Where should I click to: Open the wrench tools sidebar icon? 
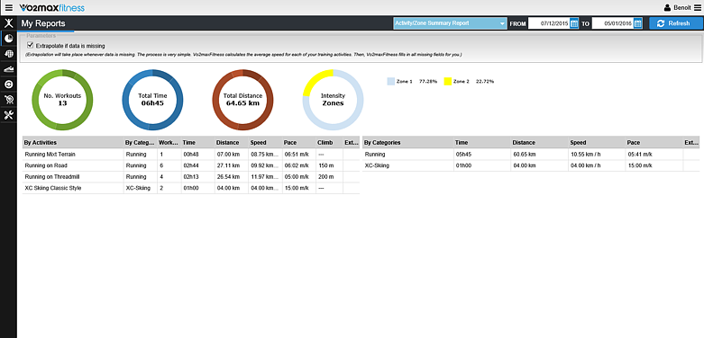pos(8,115)
